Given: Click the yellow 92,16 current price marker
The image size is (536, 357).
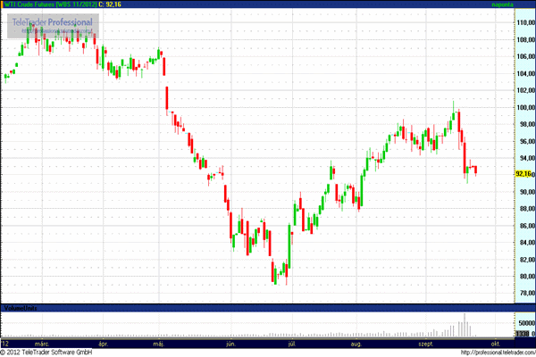Looking at the screenshot, I should tap(523, 175).
